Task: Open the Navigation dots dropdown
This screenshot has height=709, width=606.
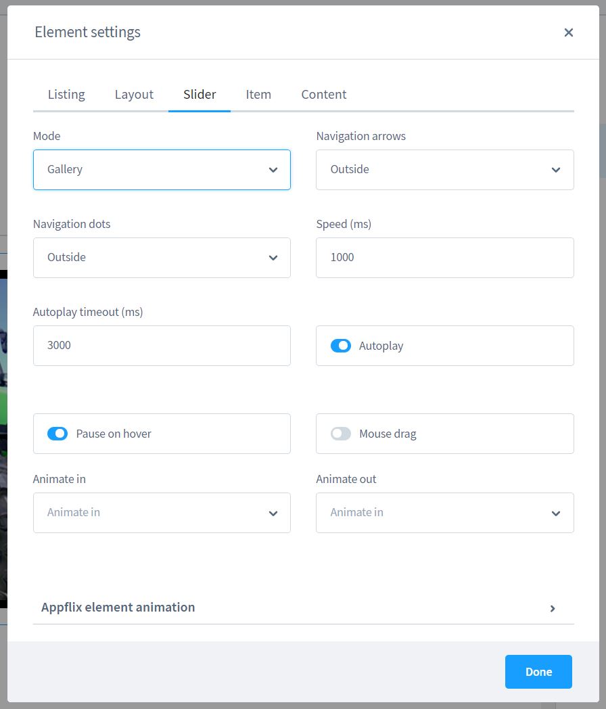Action: [x=162, y=258]
